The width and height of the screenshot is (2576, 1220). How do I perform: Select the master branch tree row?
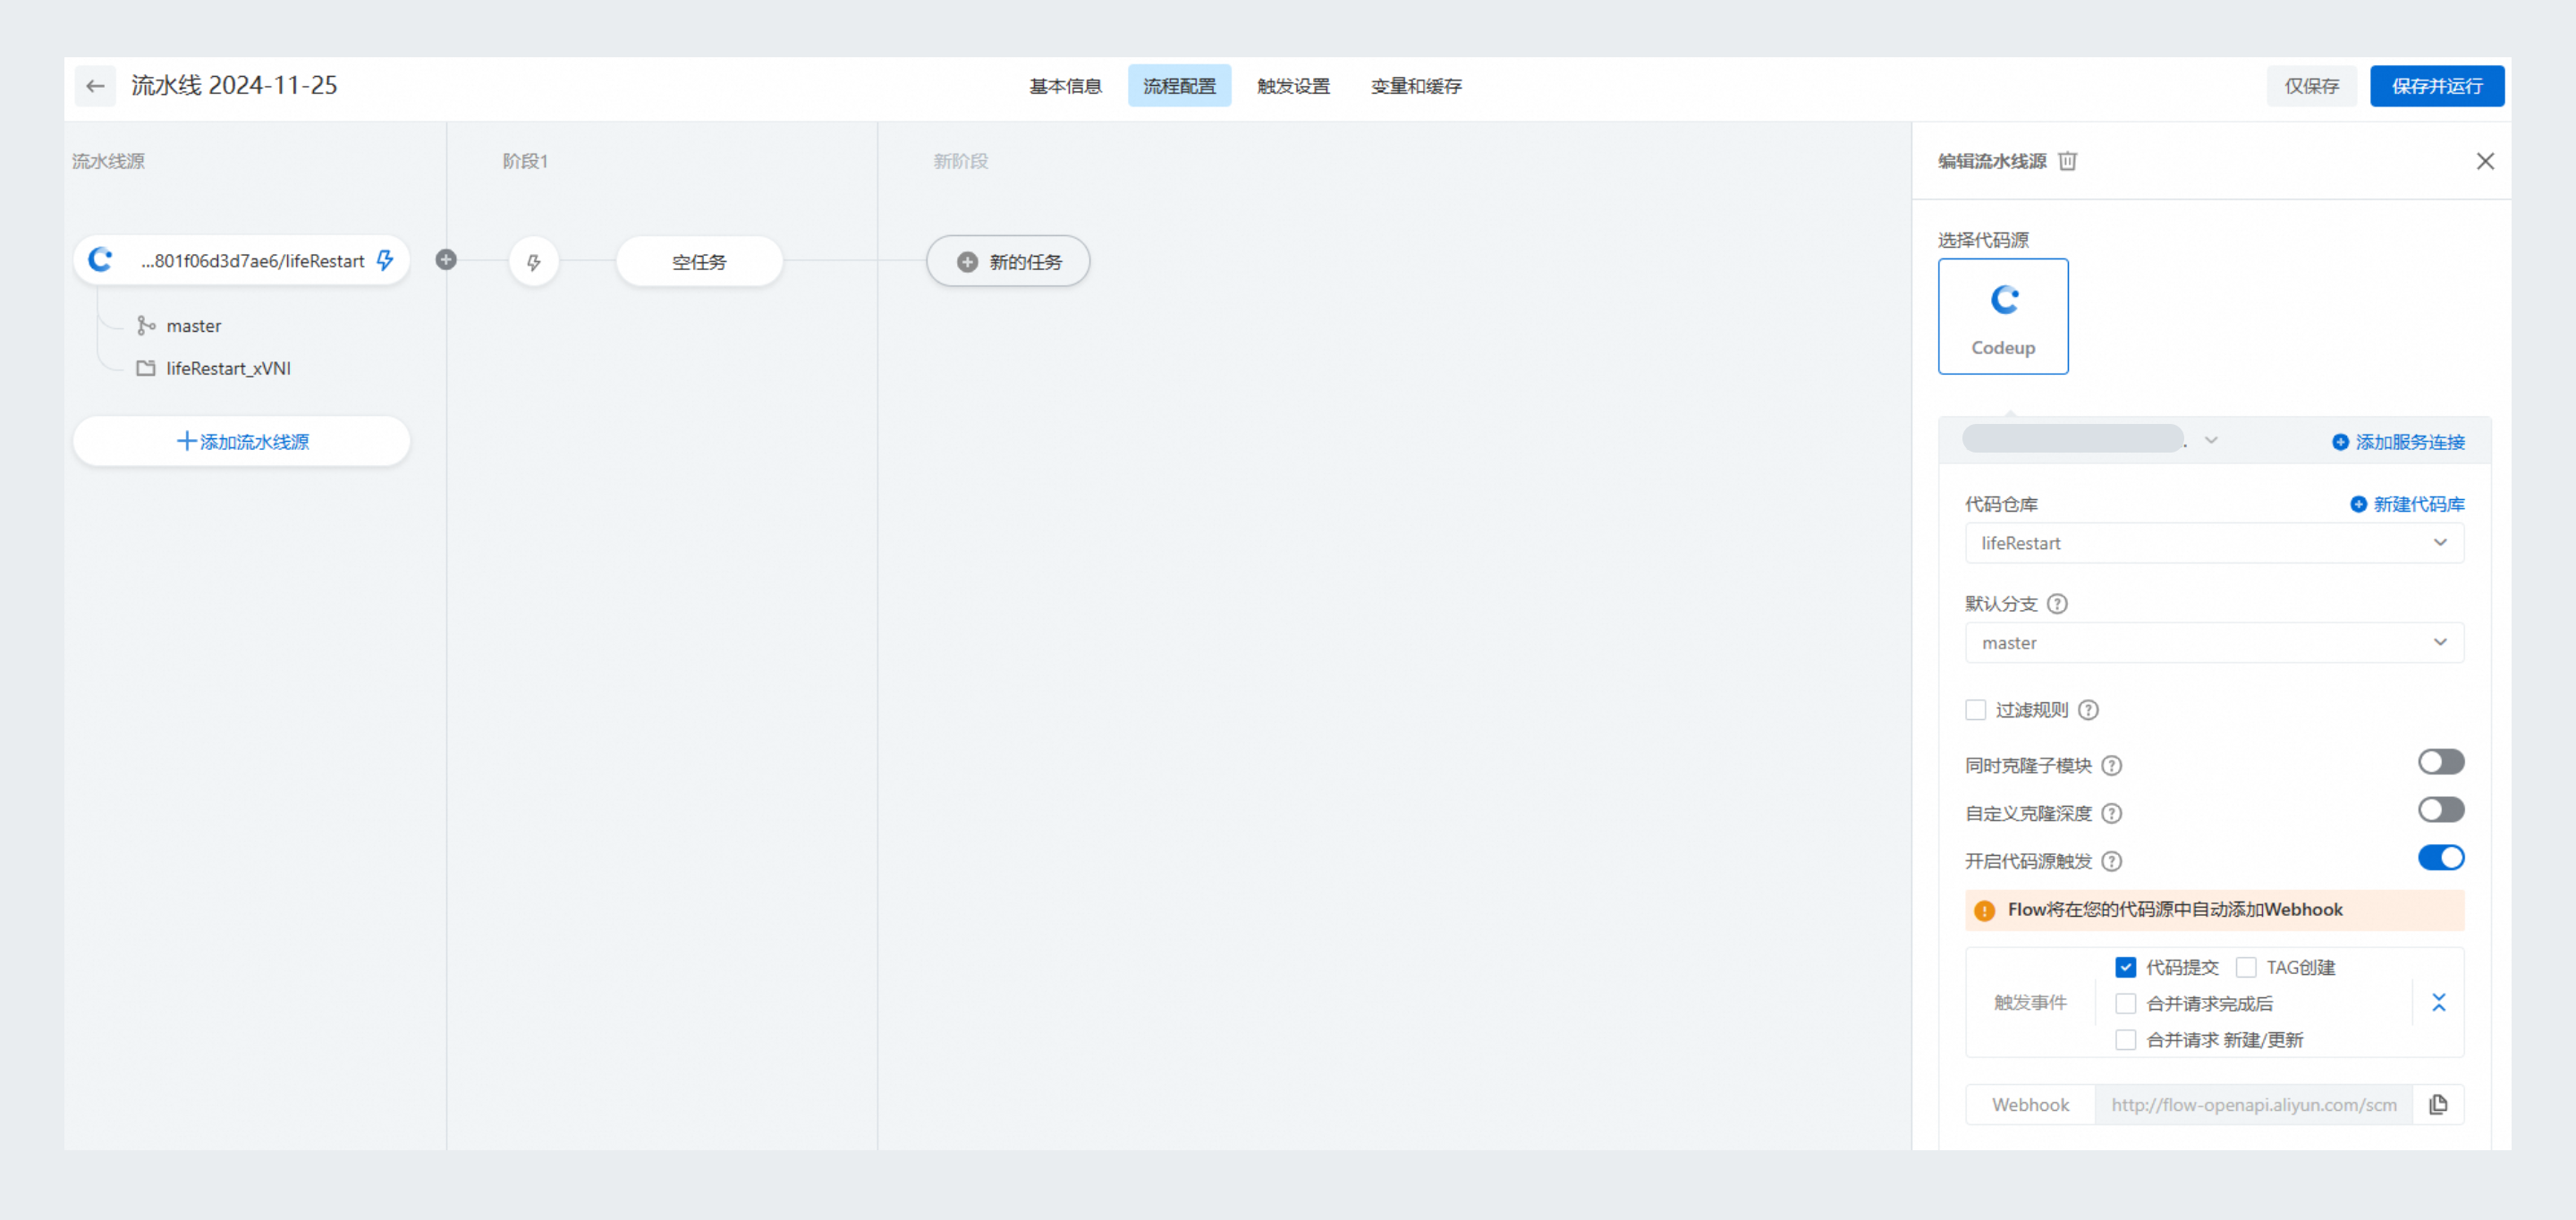[x=180, y=326]
